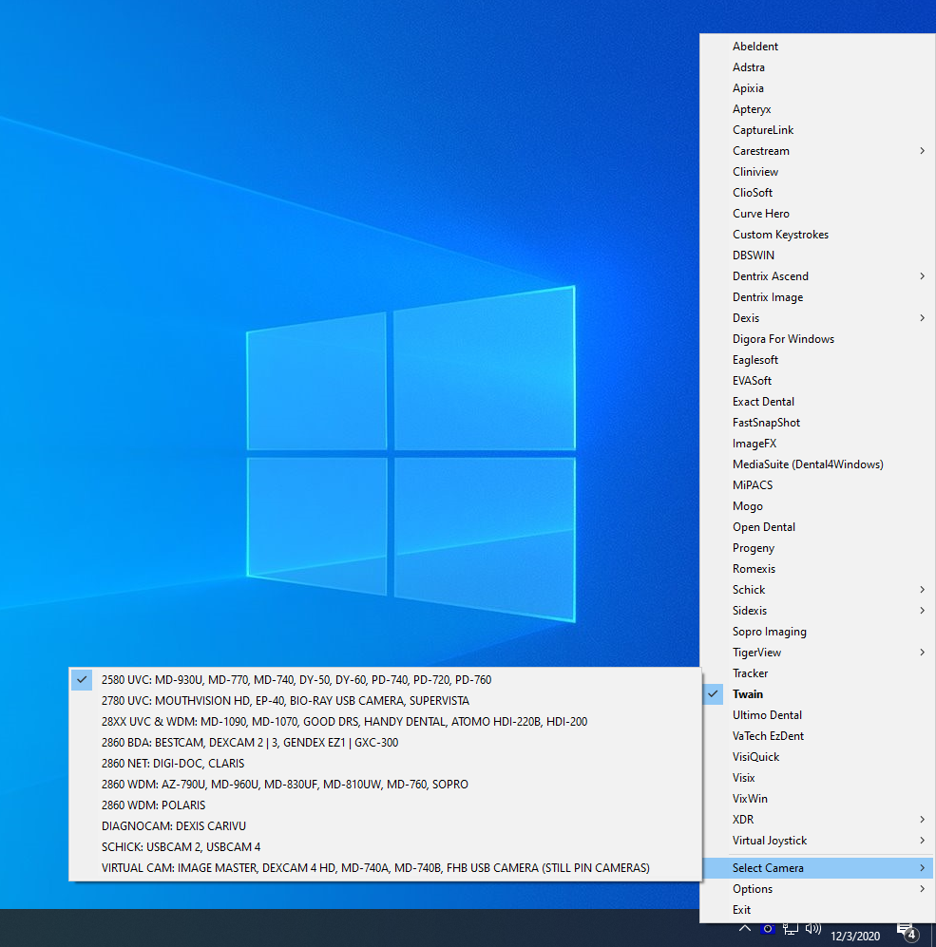Choose Schick USBCAM 2, USBCAM 4
936x947 pixels.
coord(386,846)
